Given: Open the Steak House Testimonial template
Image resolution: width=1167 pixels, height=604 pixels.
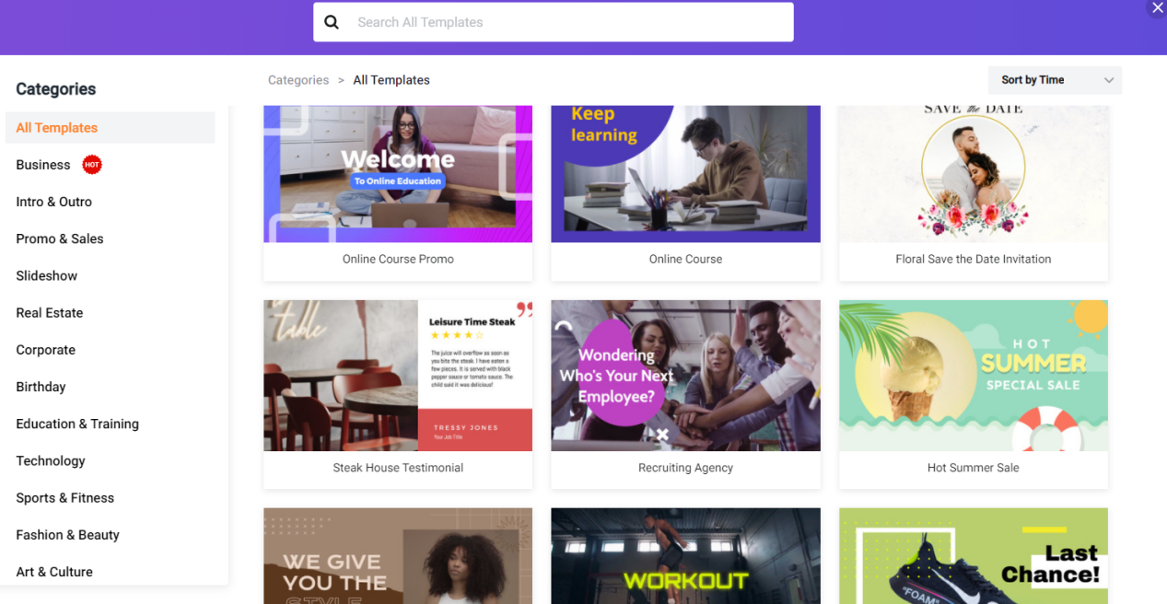Looking at the screenshot, I should click(x=398, y=394).
